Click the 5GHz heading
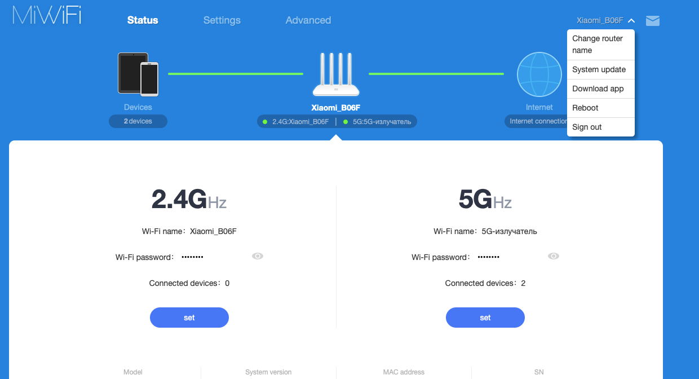This screenshot has height=379, width=699. tap(485, 199)
